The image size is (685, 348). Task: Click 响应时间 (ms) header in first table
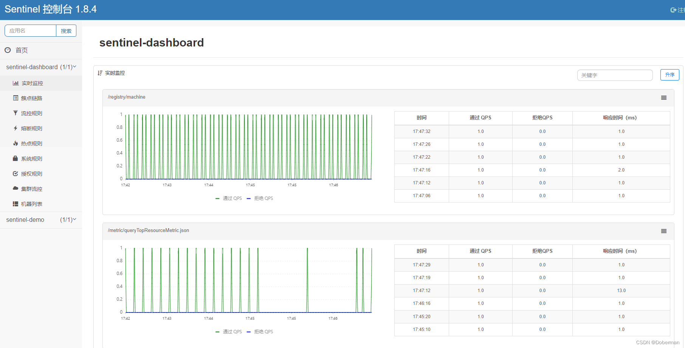621,118
